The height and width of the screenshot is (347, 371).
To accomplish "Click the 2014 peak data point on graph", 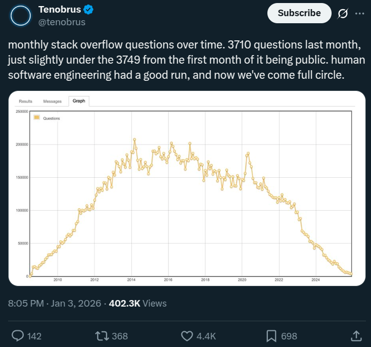I will click(x=134, y=139).
